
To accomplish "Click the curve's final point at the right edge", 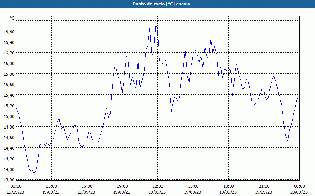I will (297, 98).
